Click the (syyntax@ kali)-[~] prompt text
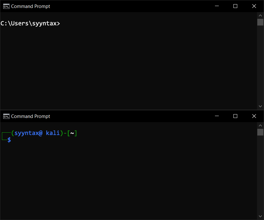This screenshot has height=220, width=264. pos(44,133)
